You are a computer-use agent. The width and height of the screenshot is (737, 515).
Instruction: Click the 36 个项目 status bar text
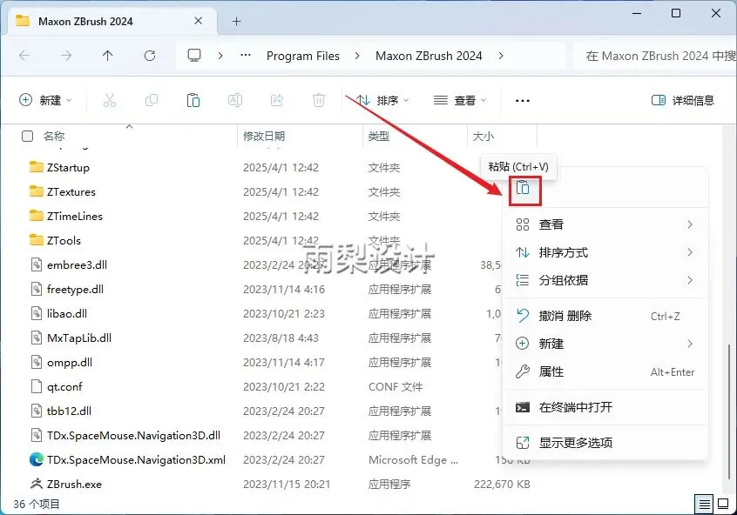pyautogui.click(x=37, y=505)
